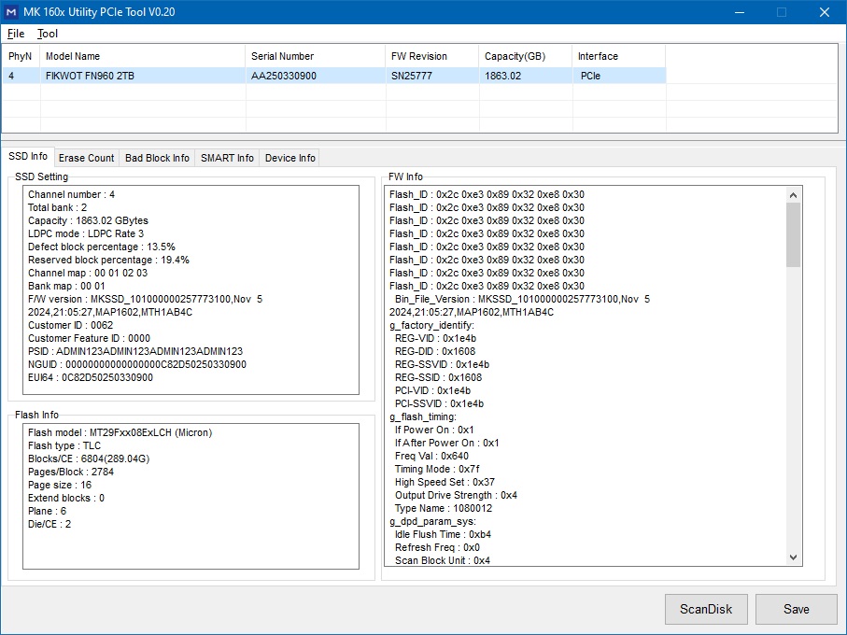Open the Bad Block Info tab
847x635 pixels.
click(157, 158)
